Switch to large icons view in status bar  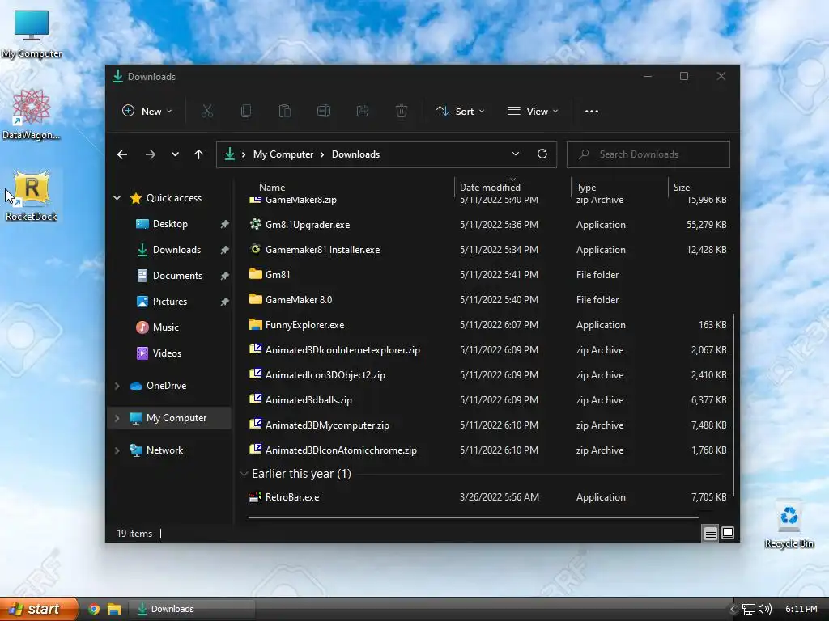(728, 534)
